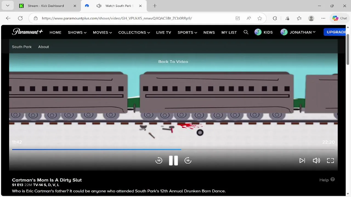Expand the SHOWS dropdown menu
This screenshot has width=351, height=197.
[x=77, y=32]
